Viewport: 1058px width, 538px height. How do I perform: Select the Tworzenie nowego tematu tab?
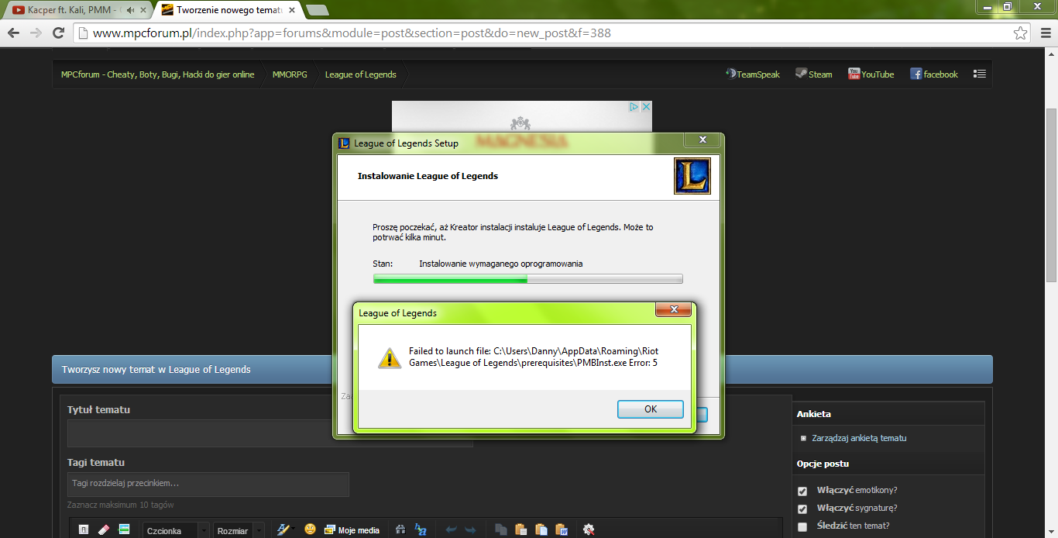(228, 10)
